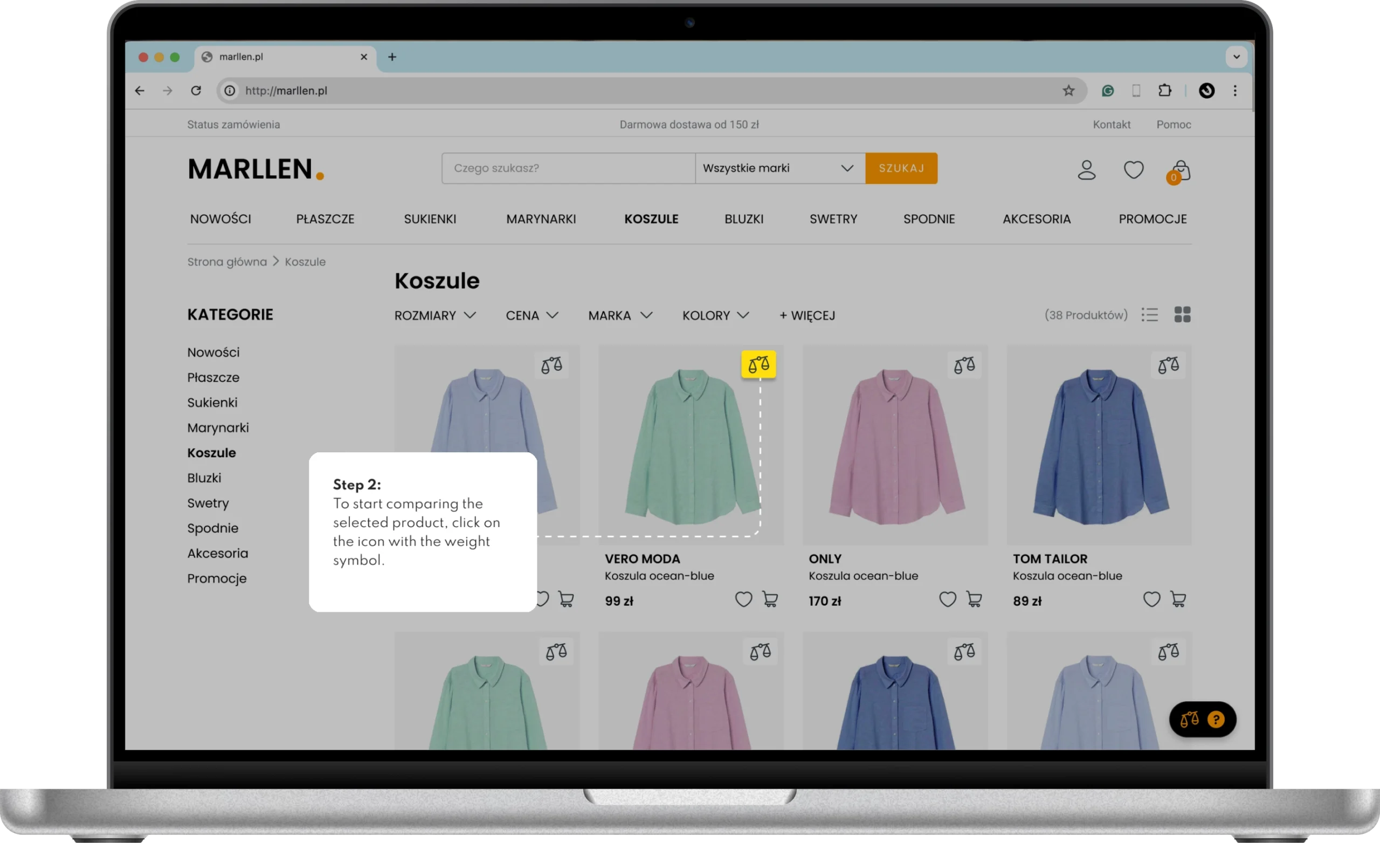
Task: Add the VERO MODA shirt to favorites
Action: click(x=743, y=599)
